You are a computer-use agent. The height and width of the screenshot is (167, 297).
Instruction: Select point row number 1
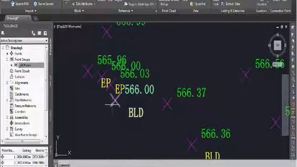click(x=23, y=157)
